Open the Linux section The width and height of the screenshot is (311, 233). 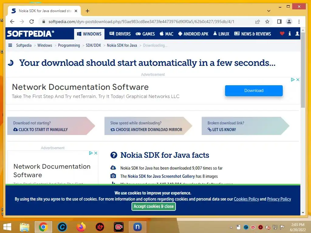click(221, 34)
